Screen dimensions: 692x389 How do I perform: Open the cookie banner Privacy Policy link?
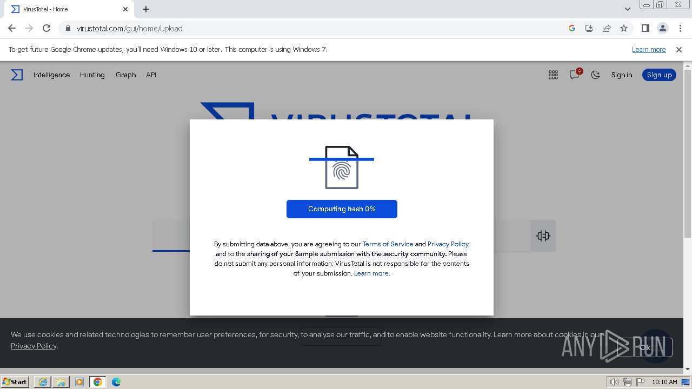[34, 346]
